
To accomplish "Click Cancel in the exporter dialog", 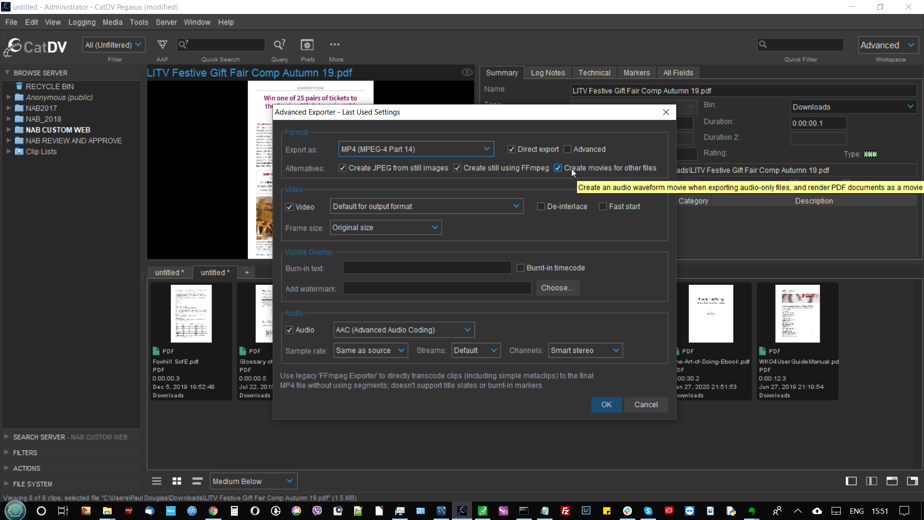I will (x=646, y=405).
